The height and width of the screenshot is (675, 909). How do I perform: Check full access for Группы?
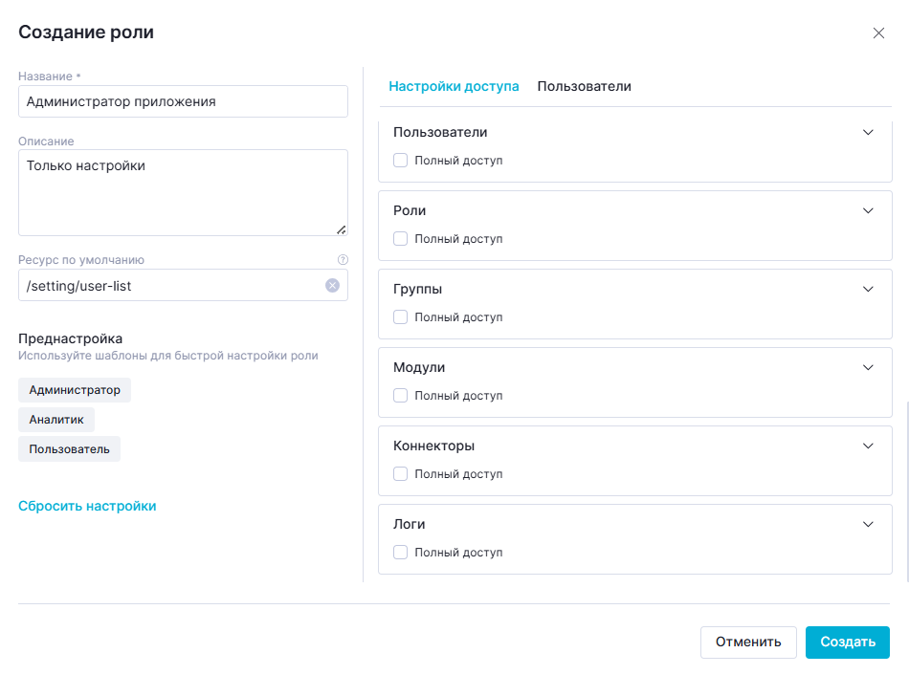tap(401, 317)
